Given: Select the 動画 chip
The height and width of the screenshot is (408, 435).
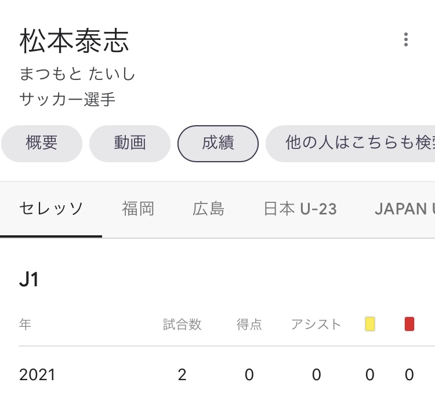Looking at the screenshot, I should [130, 143].
